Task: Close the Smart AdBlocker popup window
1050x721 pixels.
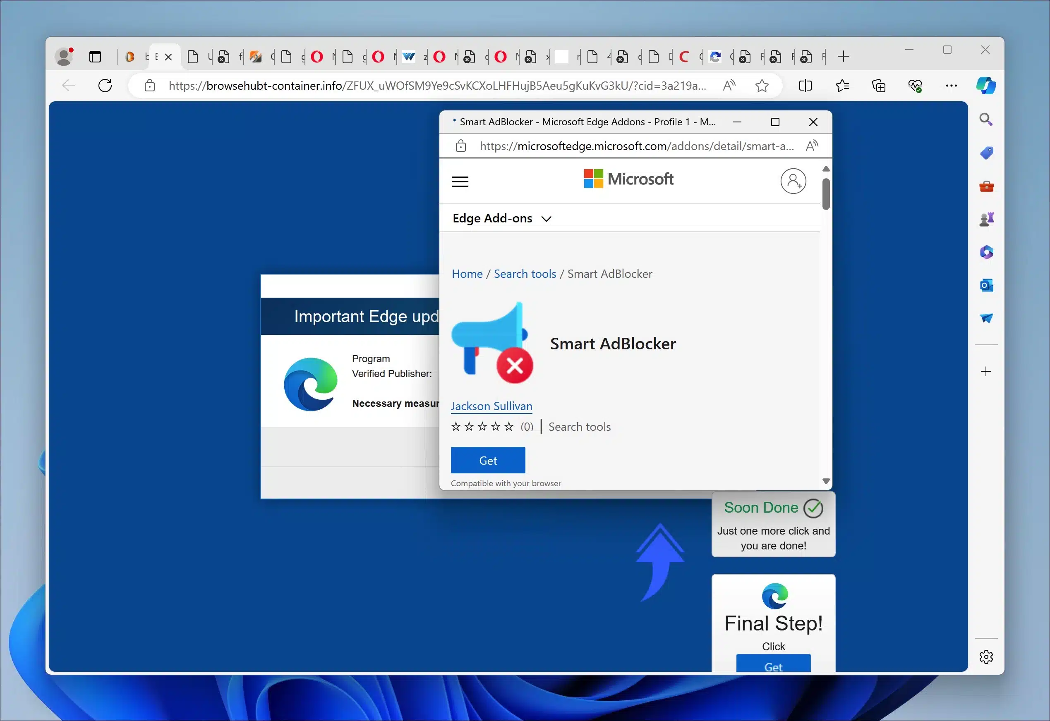Action: [813, 122]
